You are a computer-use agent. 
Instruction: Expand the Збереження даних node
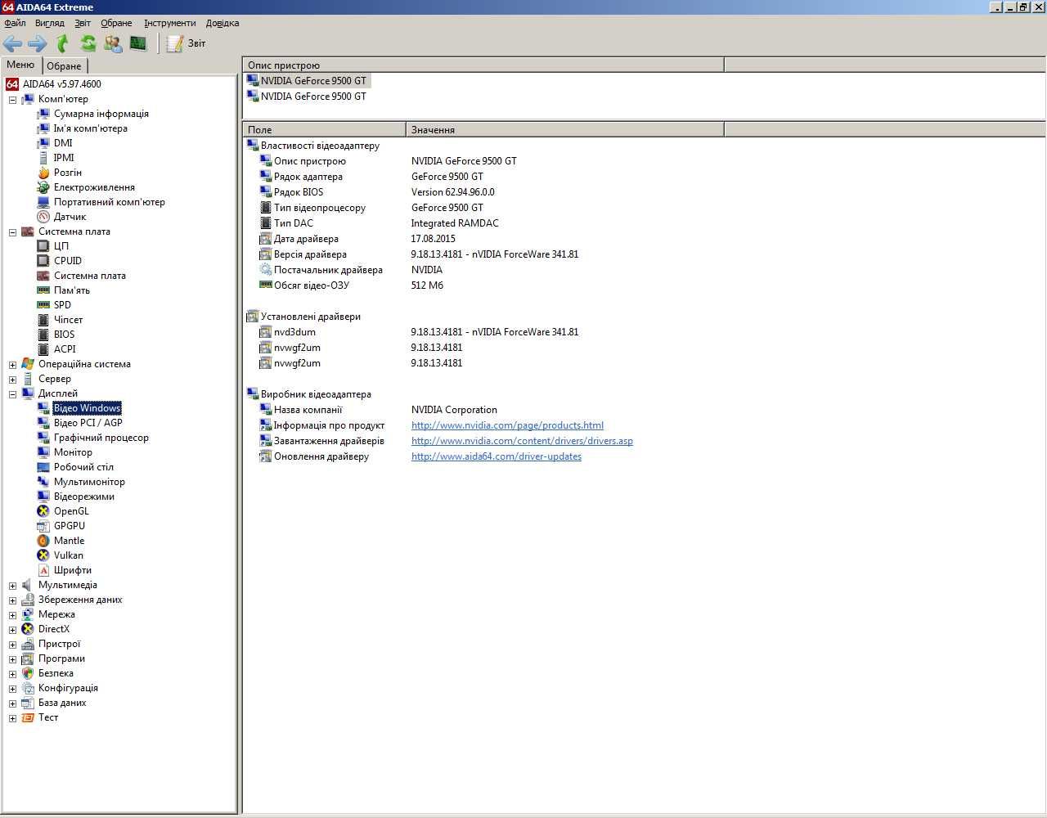pos(12,600)
